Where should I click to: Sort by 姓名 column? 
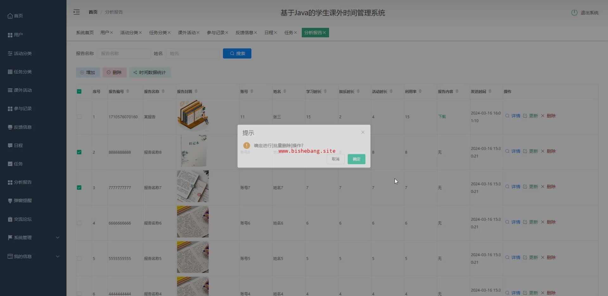point(285,91)
